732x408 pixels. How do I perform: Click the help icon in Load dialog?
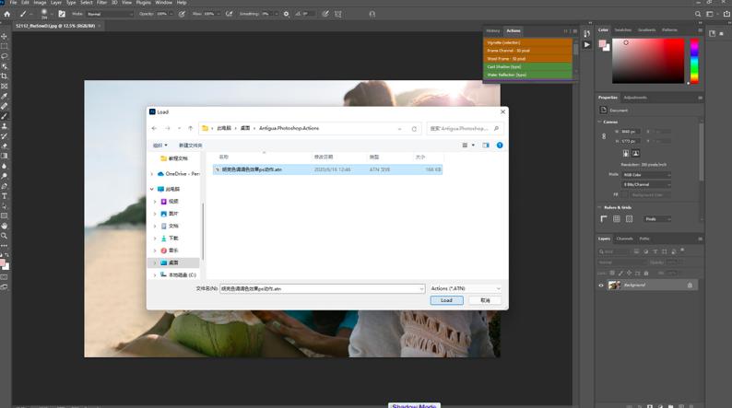click(x=500, y=145)
